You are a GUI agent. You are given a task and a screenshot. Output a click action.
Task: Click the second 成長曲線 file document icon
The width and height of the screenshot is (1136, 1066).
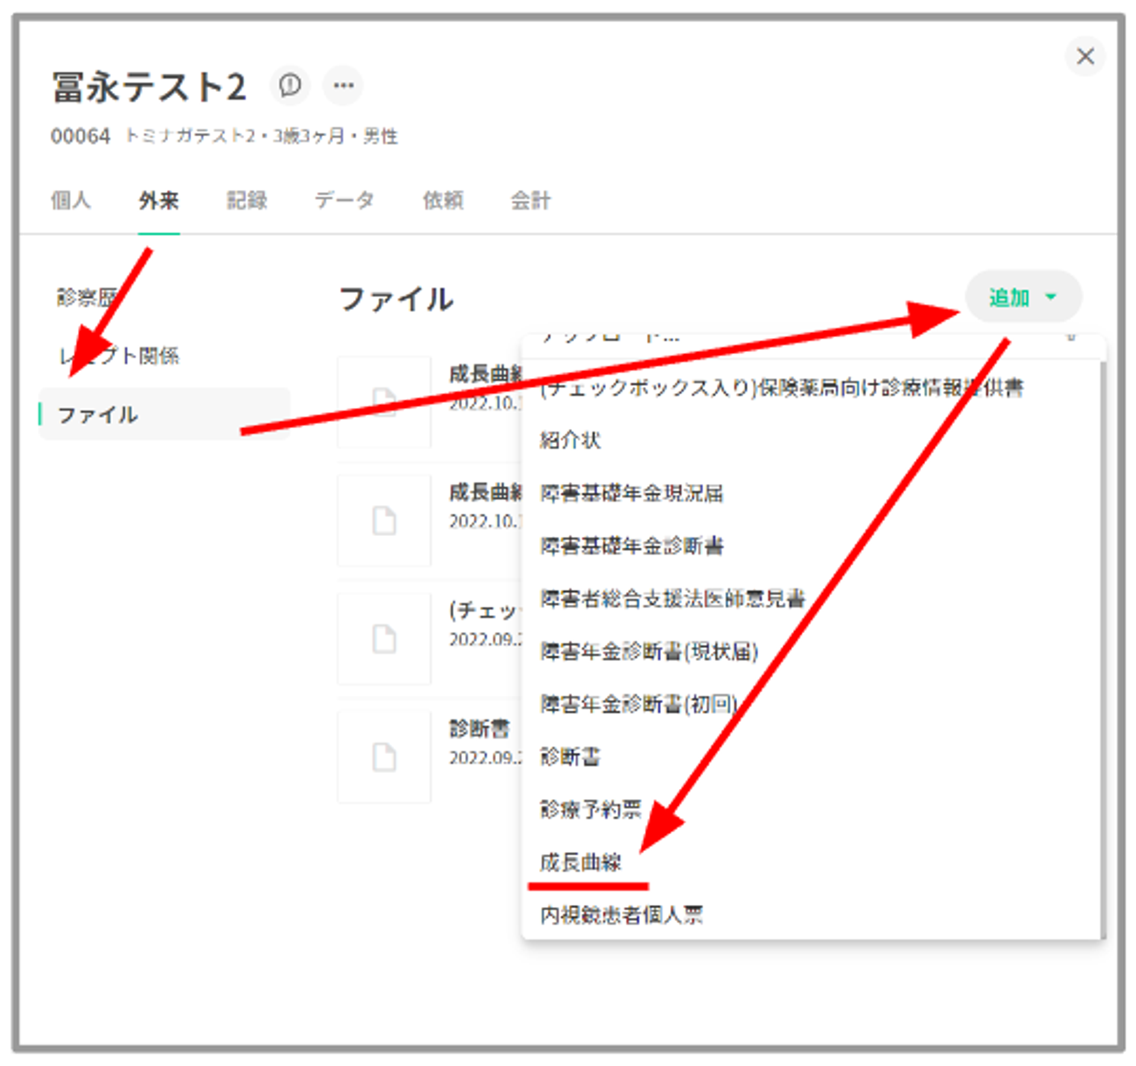(384, 520)
